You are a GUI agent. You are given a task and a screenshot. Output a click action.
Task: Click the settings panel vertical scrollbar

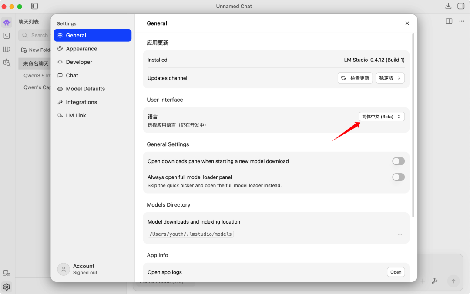tap(413, 125)
